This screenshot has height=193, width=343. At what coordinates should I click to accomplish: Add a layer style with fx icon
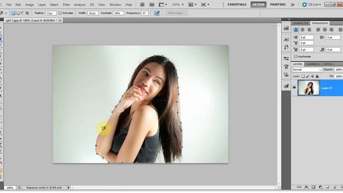(x=306, y=187)
